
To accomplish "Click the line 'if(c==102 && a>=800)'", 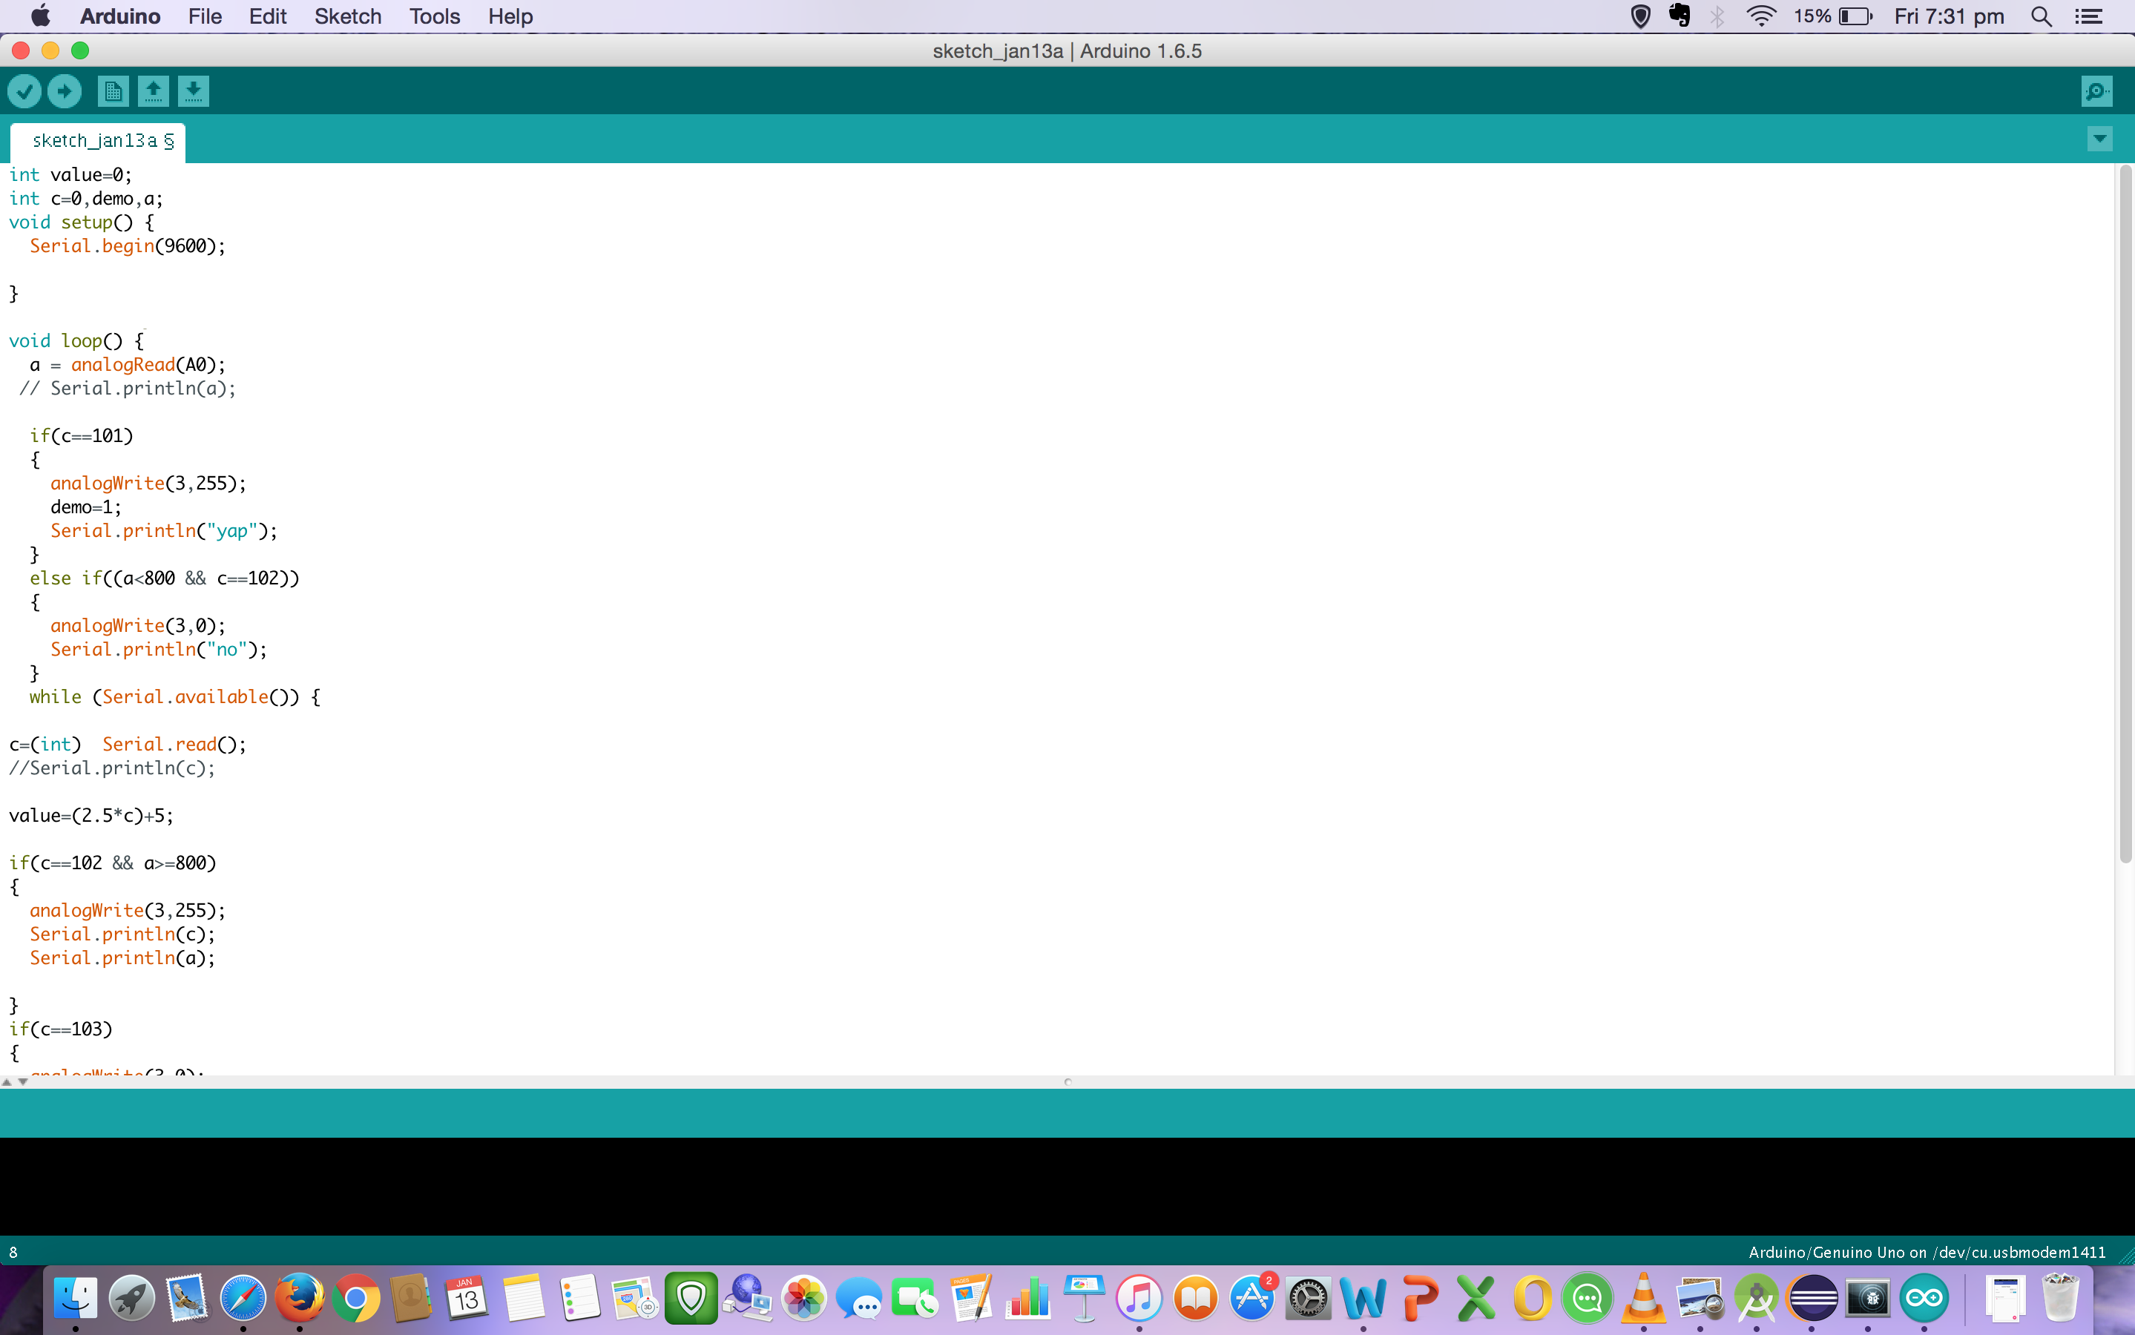I will (112, 863).
